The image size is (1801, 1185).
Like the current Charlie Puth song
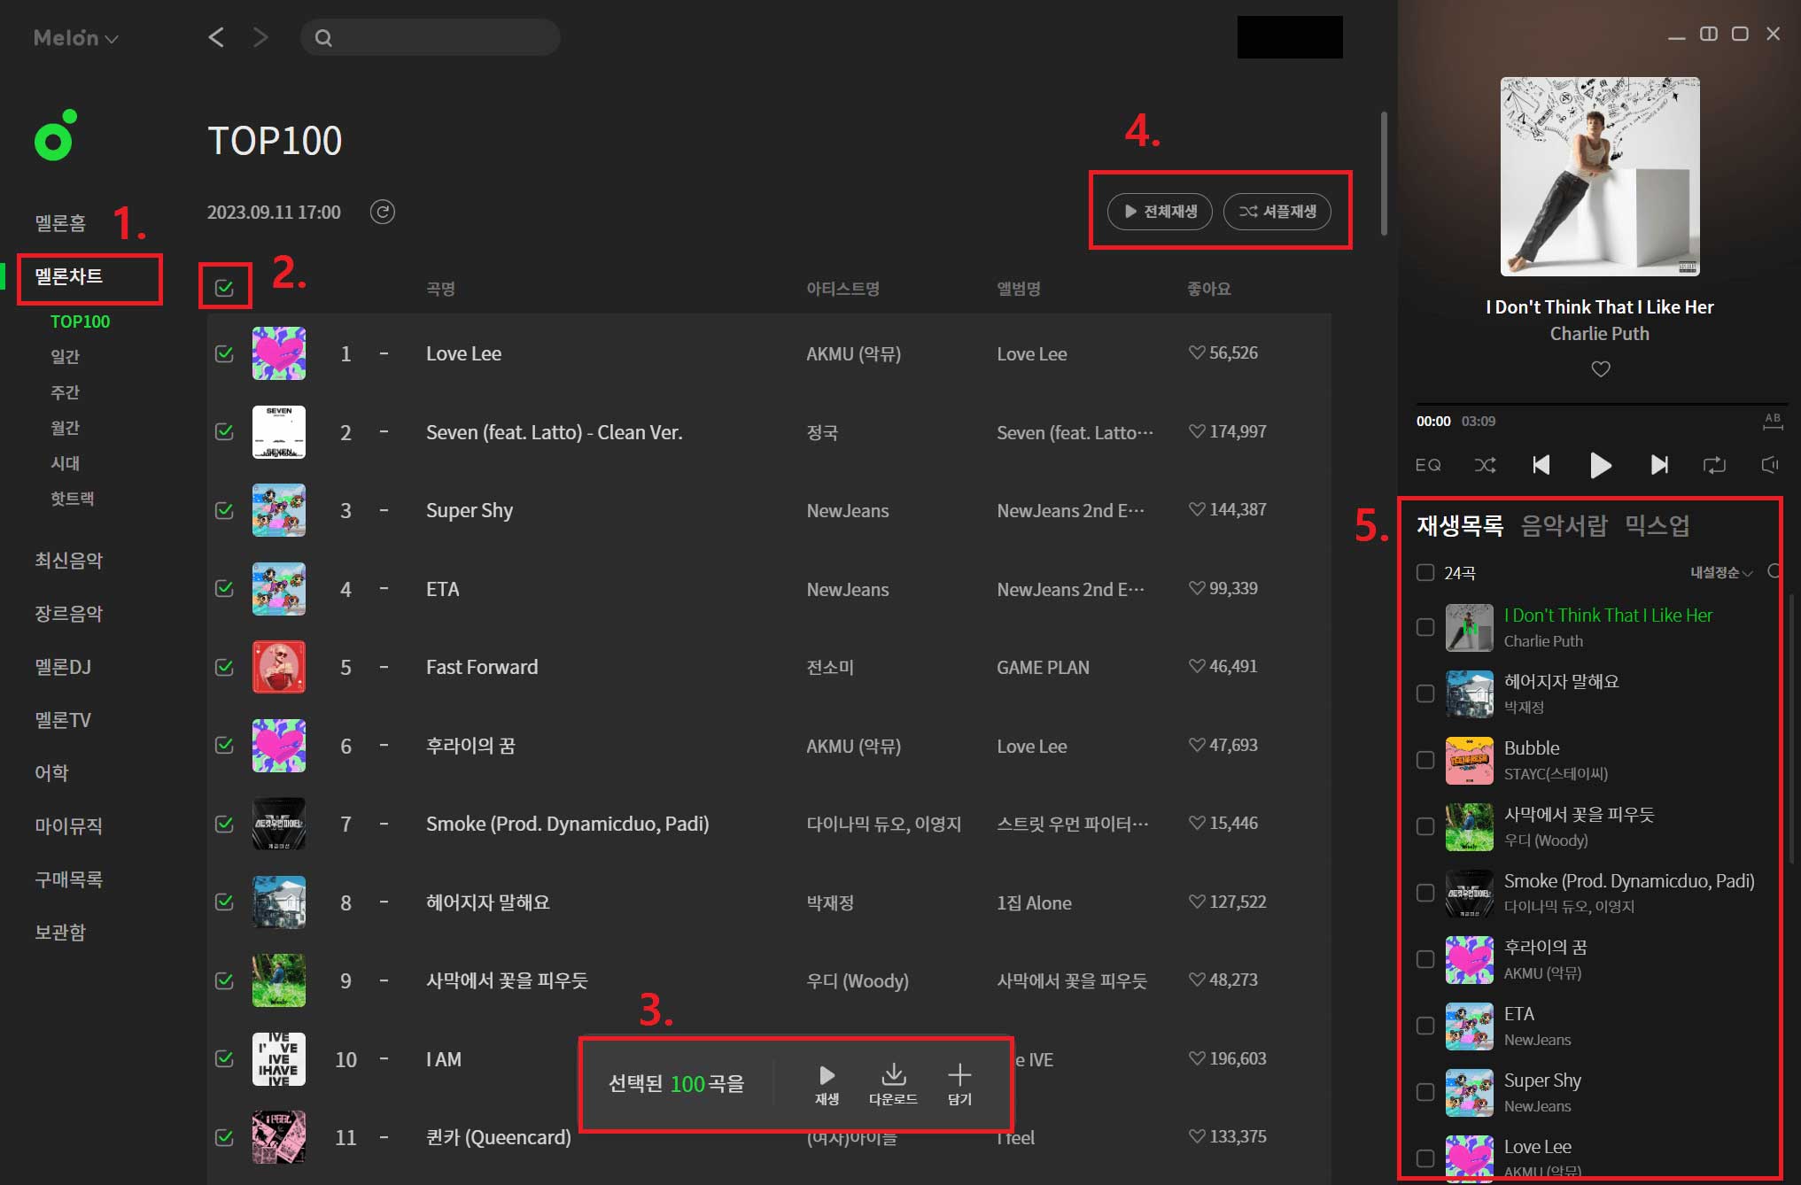pos(1600,368)
